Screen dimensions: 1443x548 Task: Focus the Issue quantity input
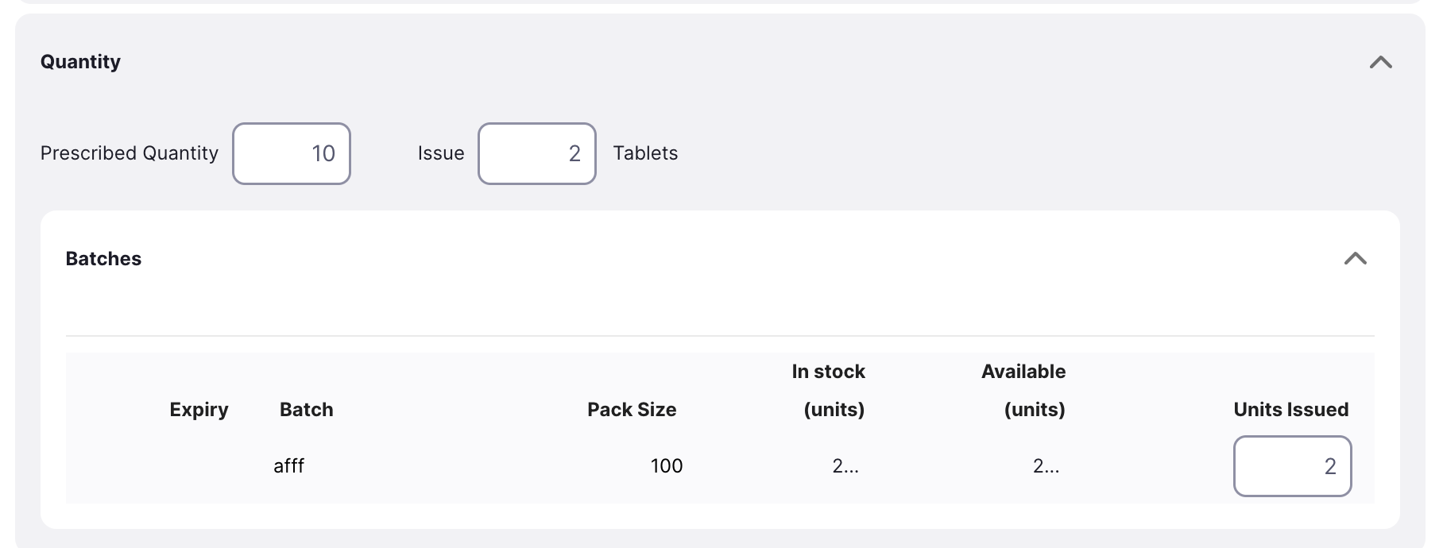(x=536, y=153)
